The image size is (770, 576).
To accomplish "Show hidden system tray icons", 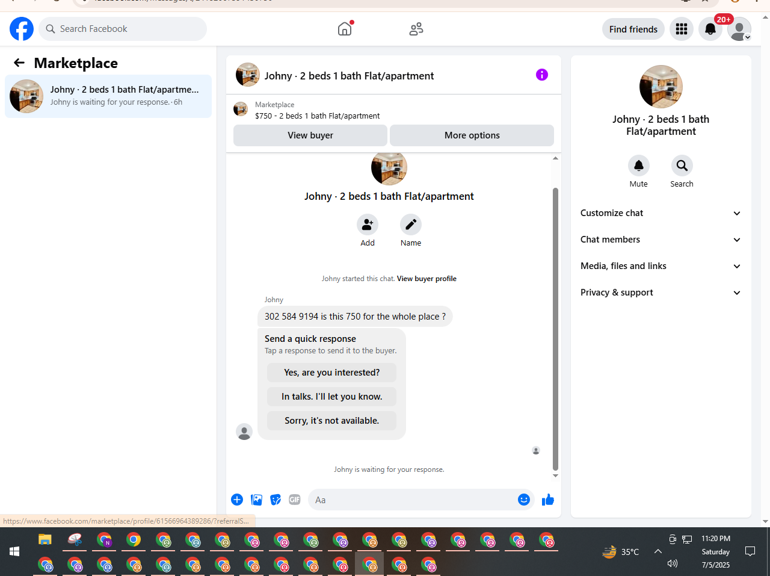I will click(x=658, y=551).
